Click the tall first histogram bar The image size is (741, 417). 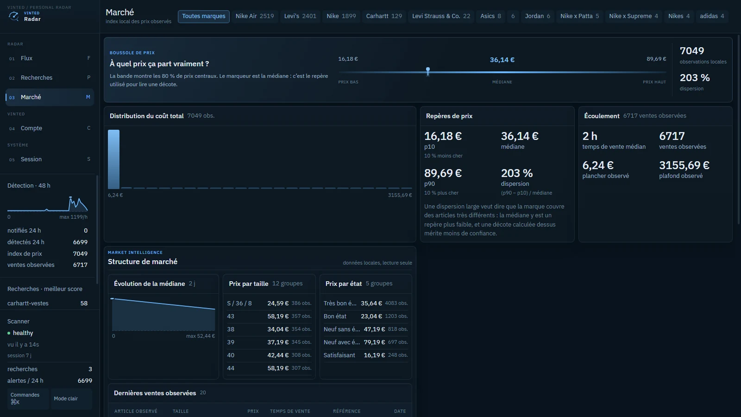(x=113, y=159)
